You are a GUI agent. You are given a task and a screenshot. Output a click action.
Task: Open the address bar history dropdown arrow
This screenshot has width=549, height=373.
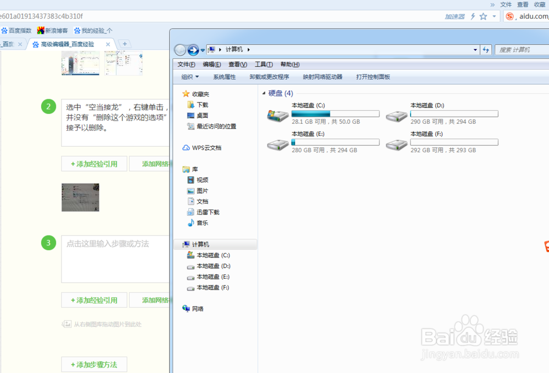tap(475, 50)
